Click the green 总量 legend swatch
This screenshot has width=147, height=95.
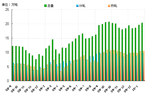coord(45,6)
